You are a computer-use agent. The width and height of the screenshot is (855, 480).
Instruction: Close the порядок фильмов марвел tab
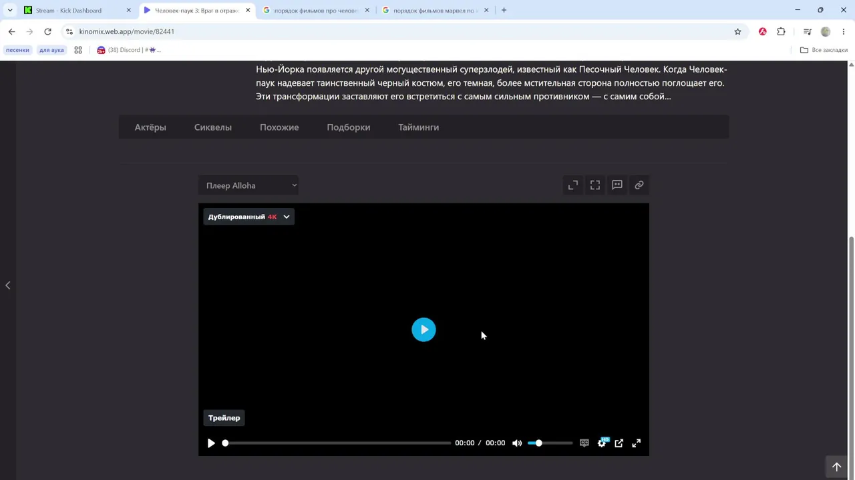(486, 11)
